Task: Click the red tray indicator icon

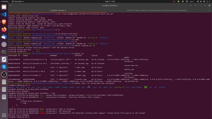Action: pyautogui.click(x=174, y=1)
